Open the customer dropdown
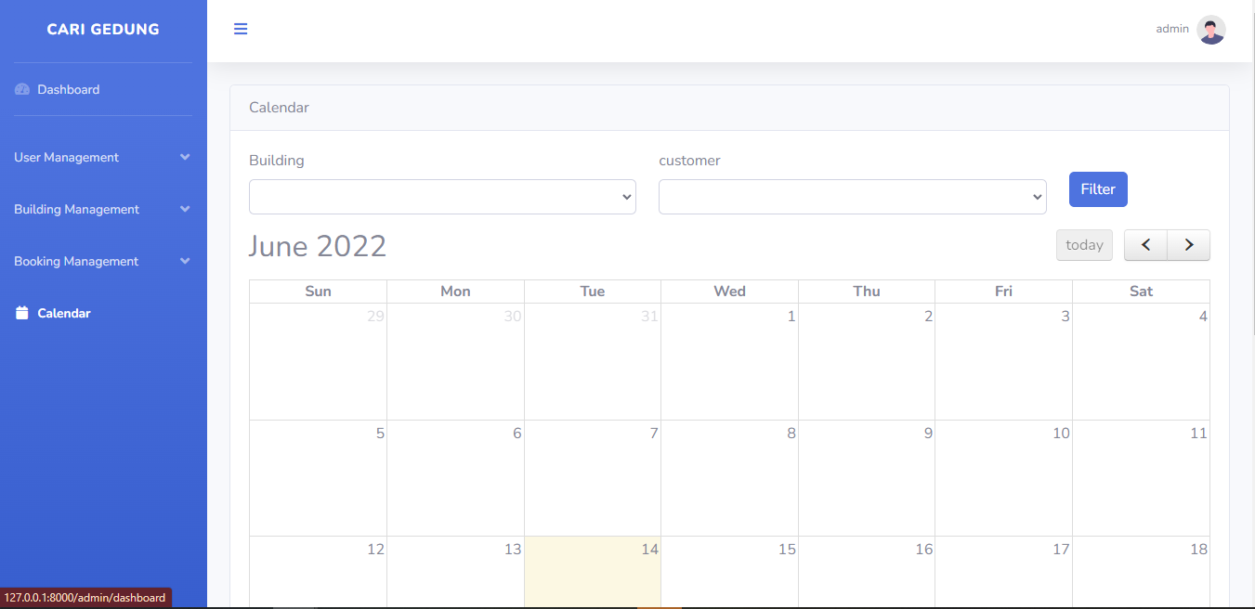The image size is (1255, 609). coord(852,197)
